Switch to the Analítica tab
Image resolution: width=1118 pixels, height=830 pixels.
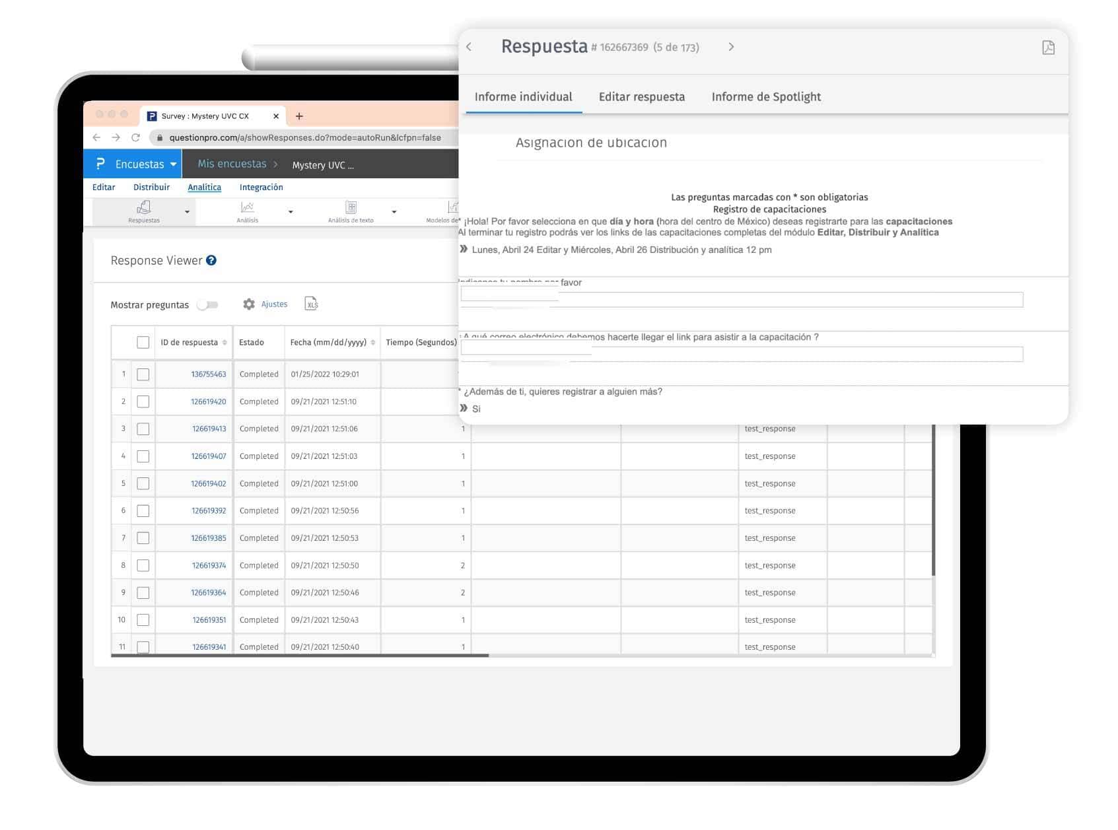(x=205, y=188)
